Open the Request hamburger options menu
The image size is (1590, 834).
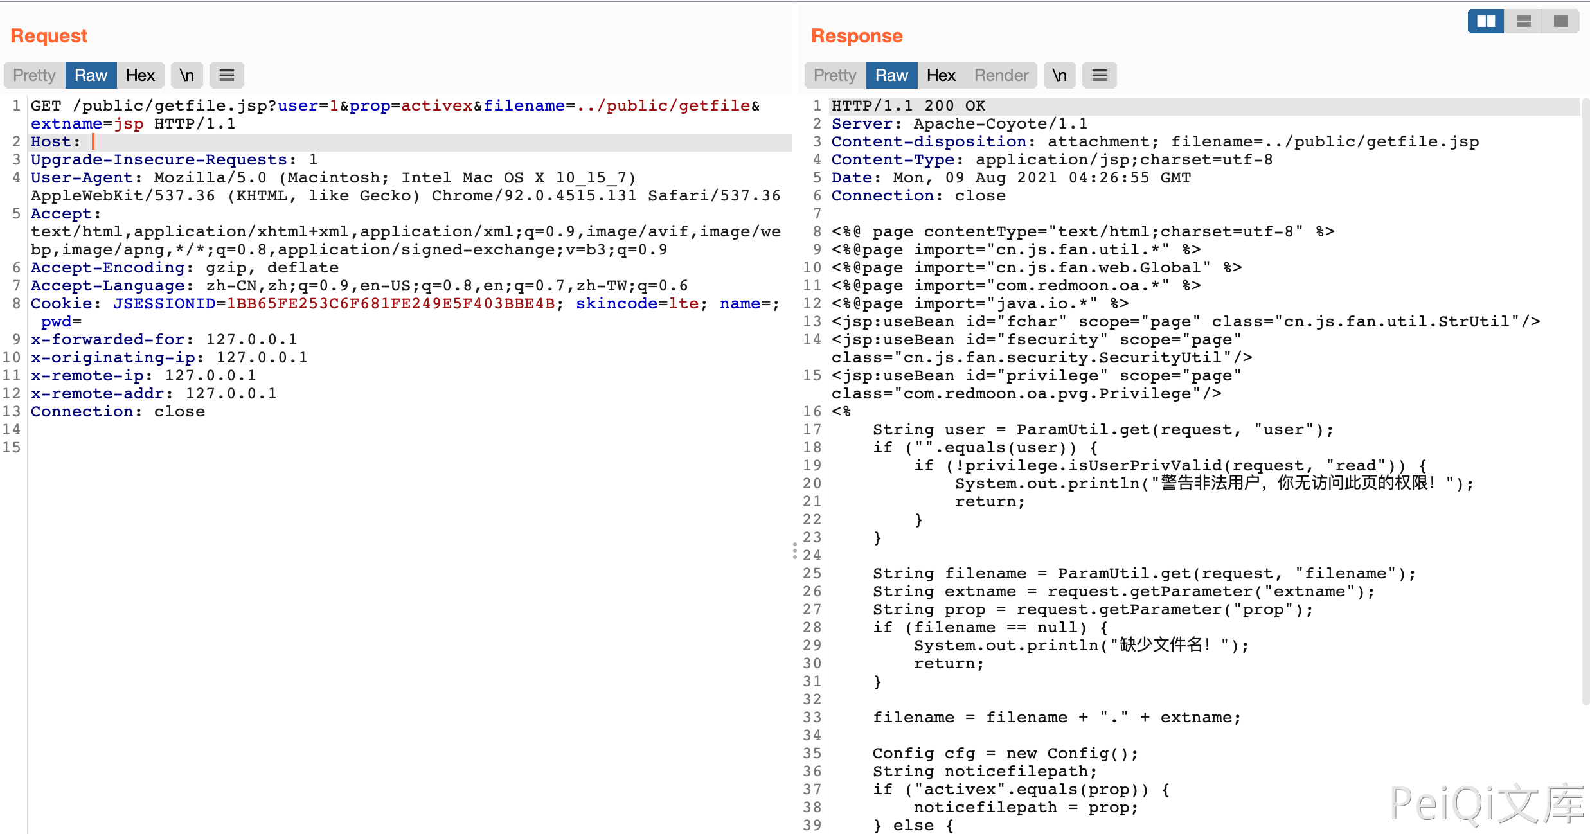[x=226, y=75]
